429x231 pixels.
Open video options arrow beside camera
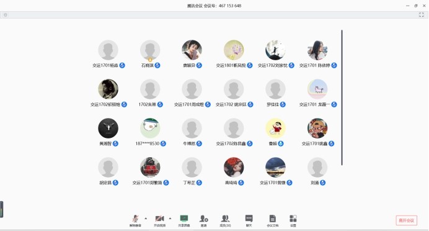coord(170,219)
